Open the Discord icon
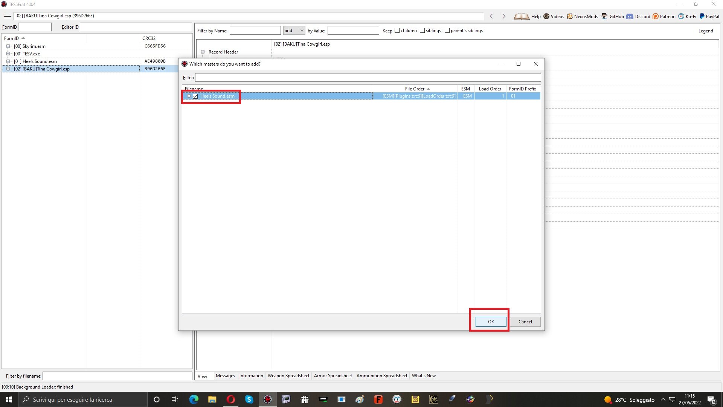The width and height of the screenshot is (723, 407). click(x=630, y=16)
